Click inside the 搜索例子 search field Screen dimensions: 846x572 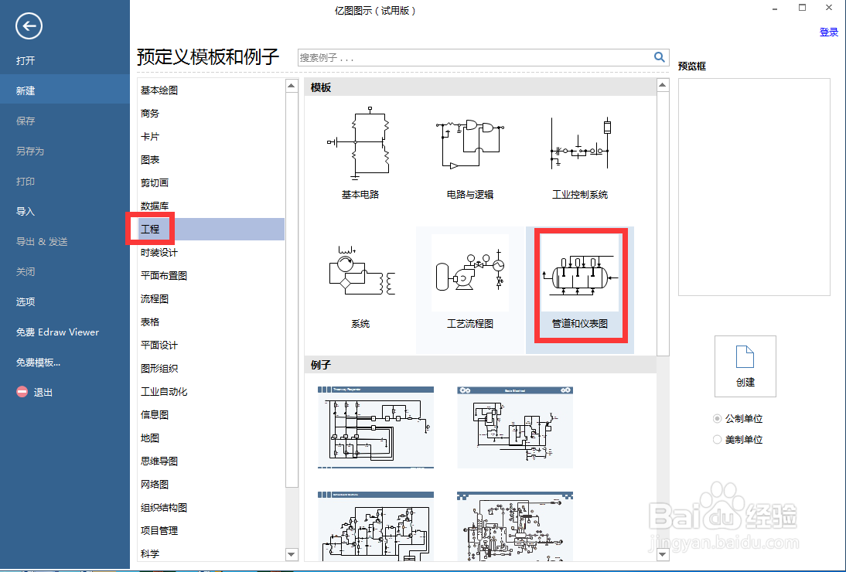point(464,56)
